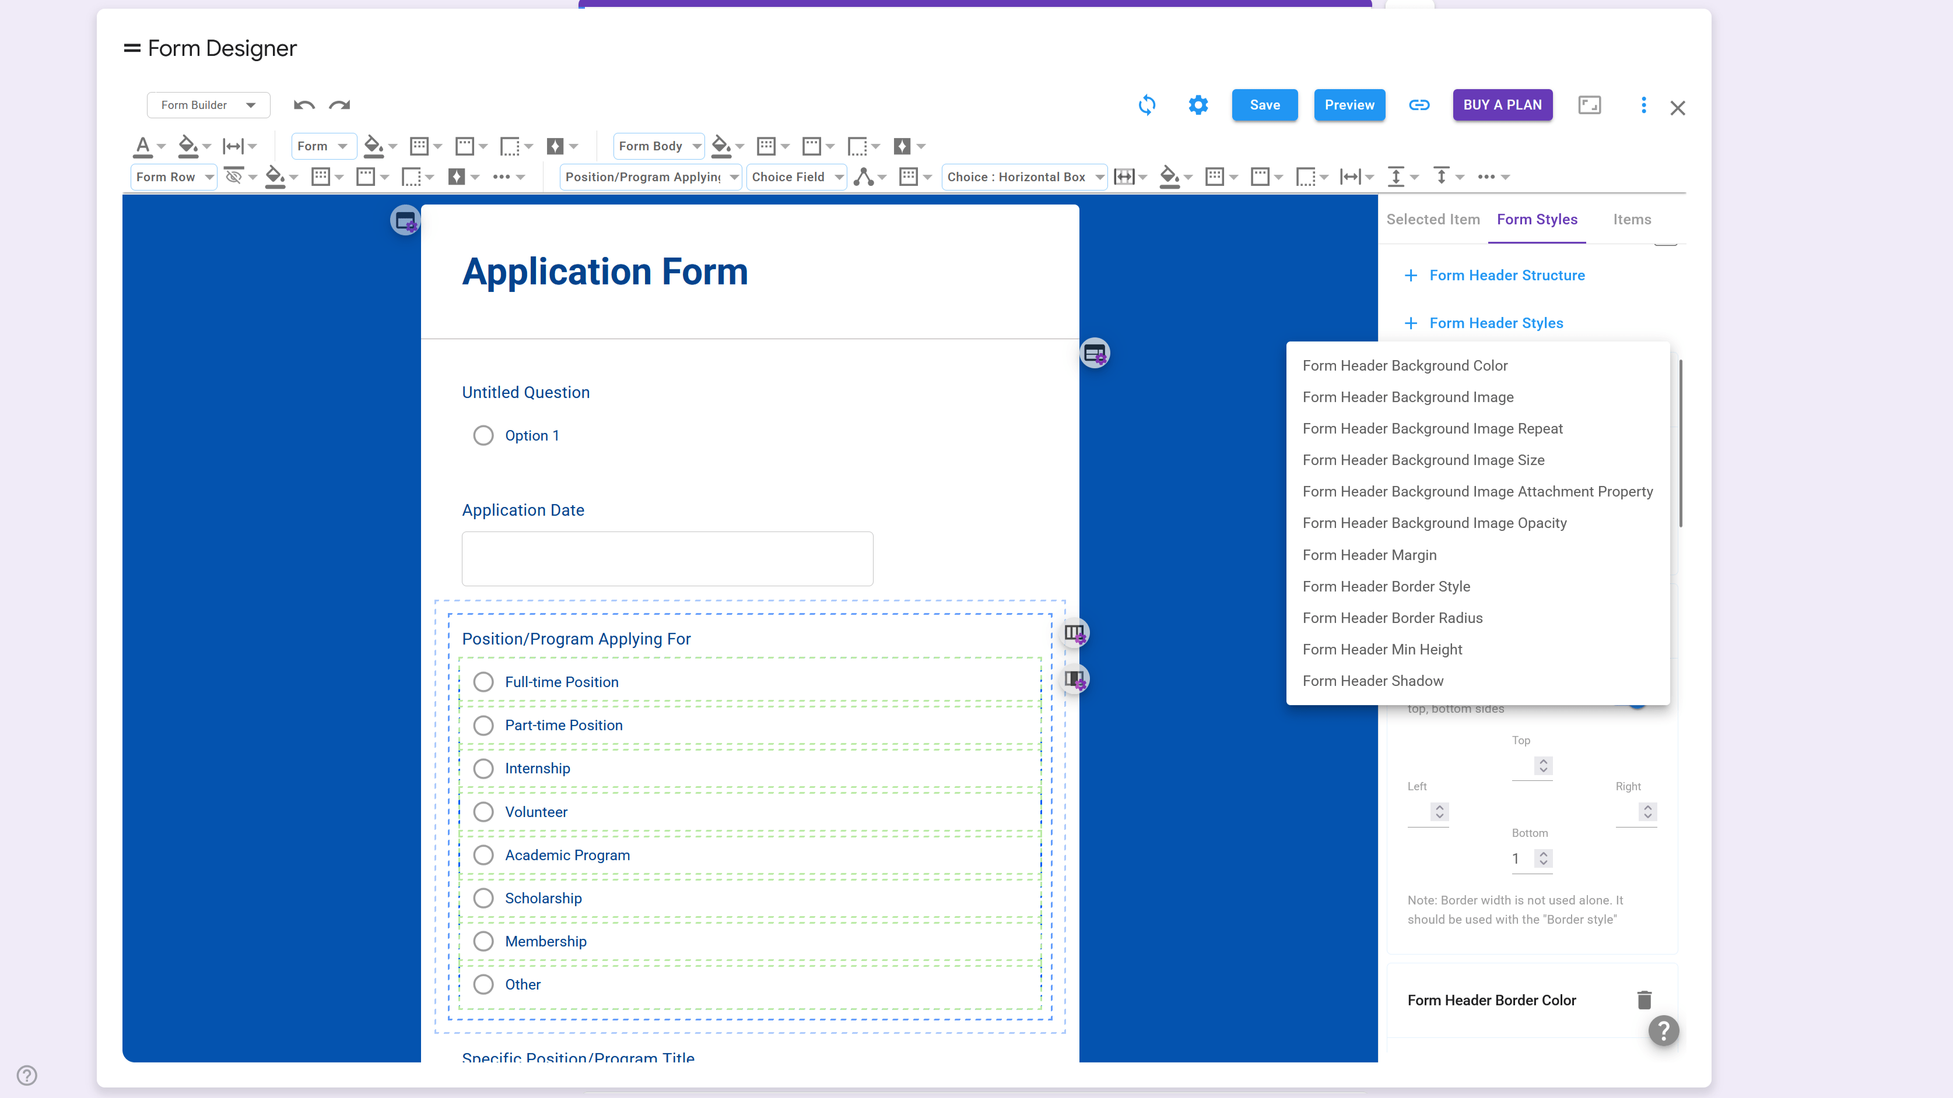Click the Application Date input field
This screenshot has height=1098, width=1953.
(667, 558)
